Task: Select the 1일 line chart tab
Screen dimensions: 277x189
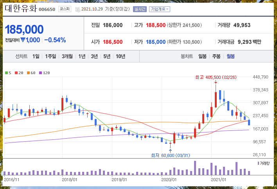Action: 36,56
